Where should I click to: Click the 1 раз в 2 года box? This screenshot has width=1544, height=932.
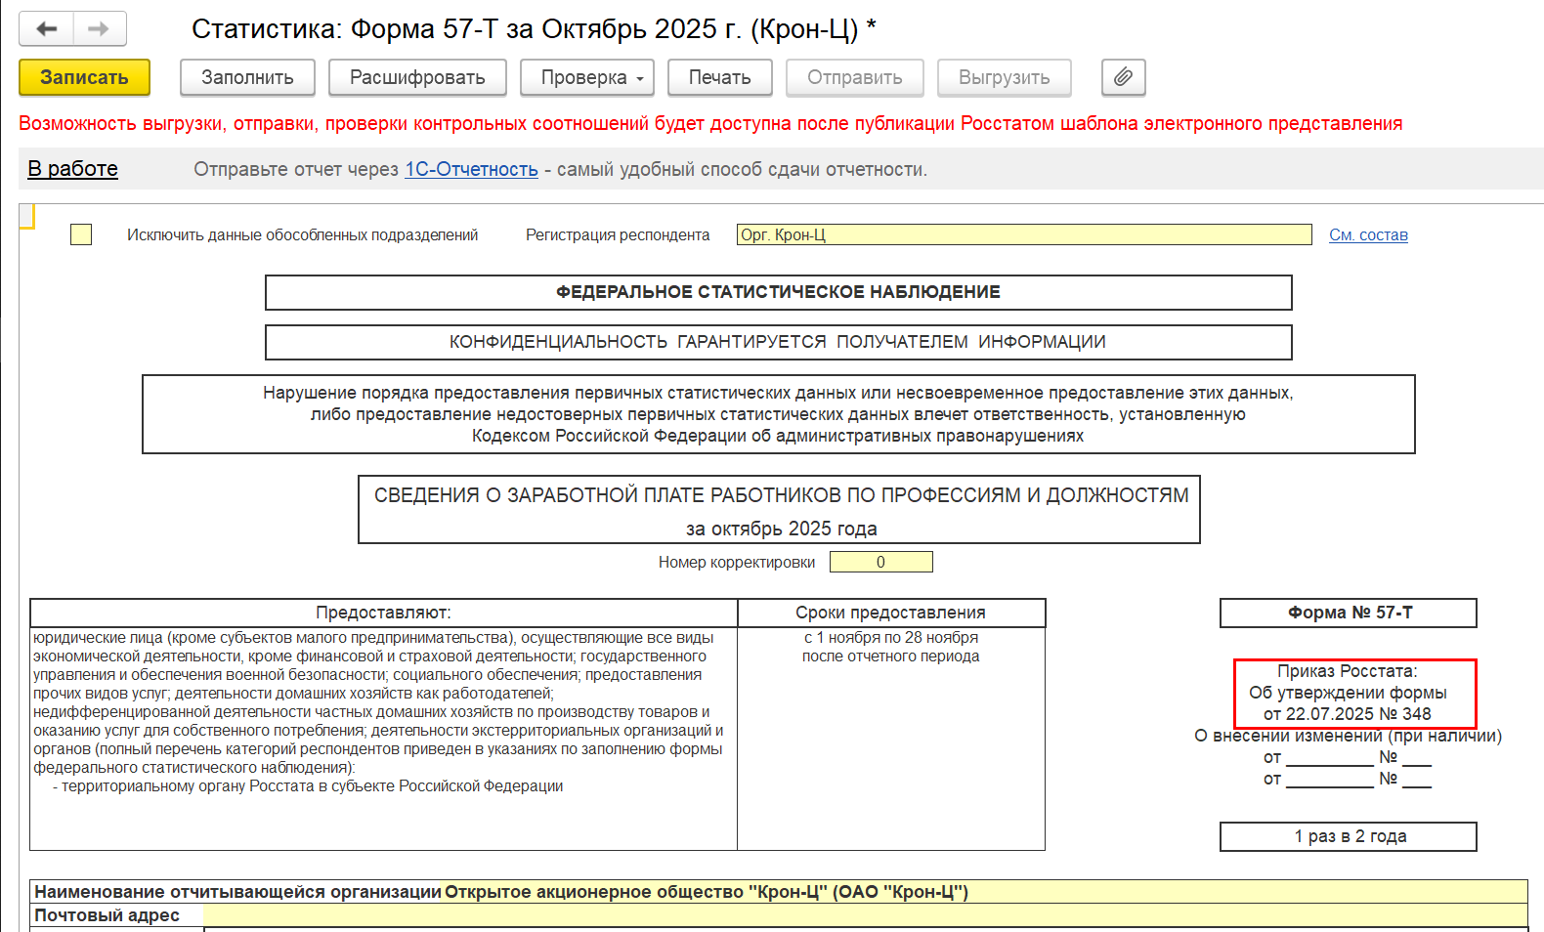pyautogui.click(x=1349, y=836)
